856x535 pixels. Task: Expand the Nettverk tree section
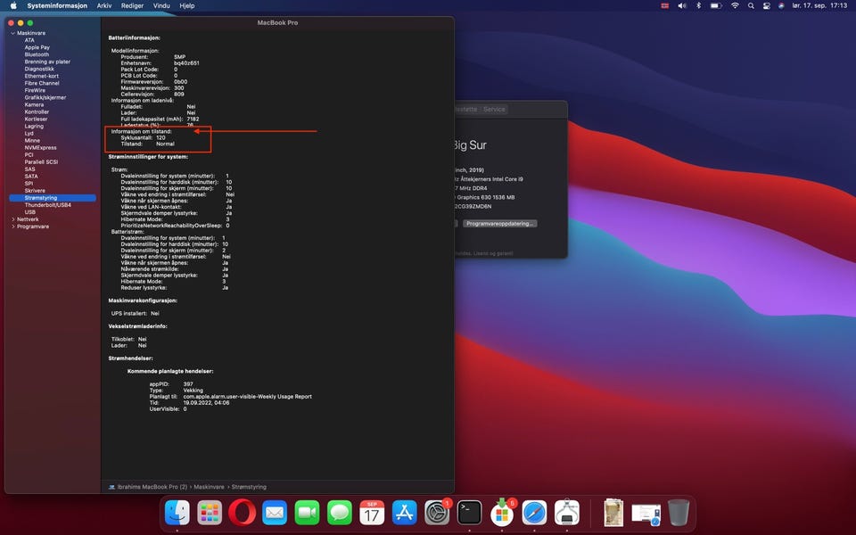[x=12, y=219]
